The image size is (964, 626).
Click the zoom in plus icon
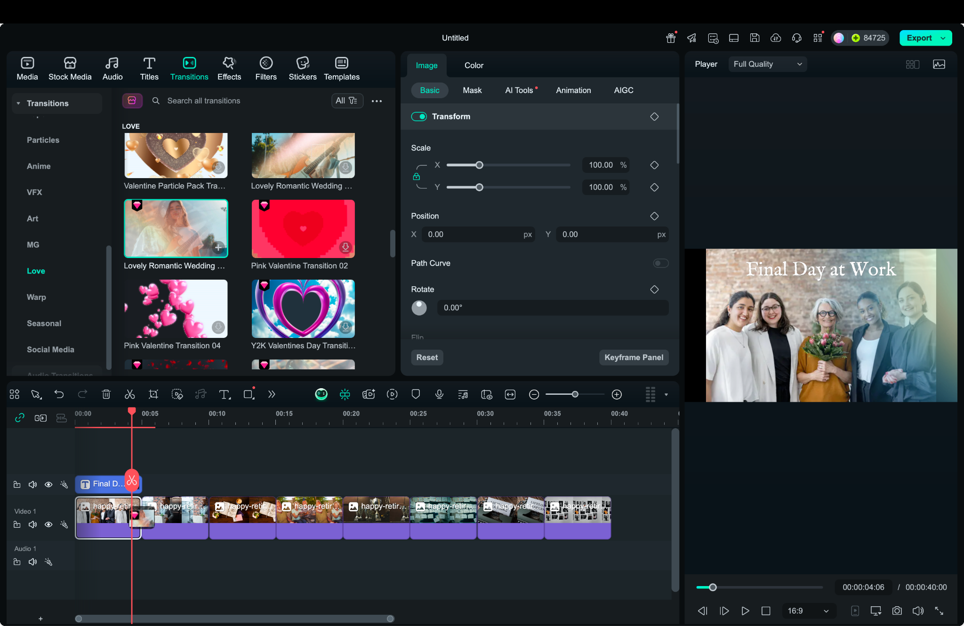tap(617, 395)
